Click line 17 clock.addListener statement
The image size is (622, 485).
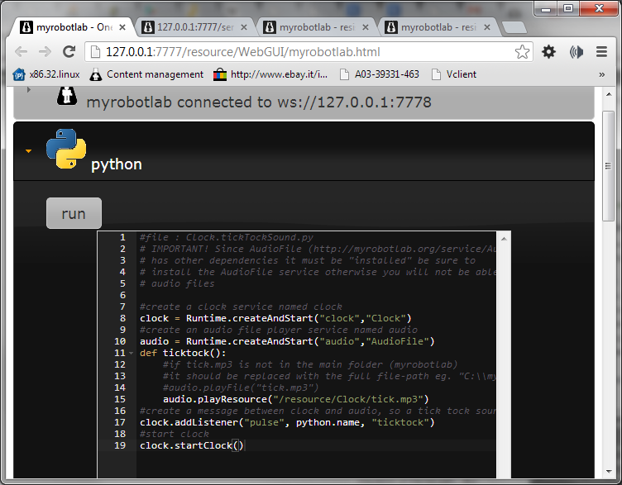tap(287, 423)
